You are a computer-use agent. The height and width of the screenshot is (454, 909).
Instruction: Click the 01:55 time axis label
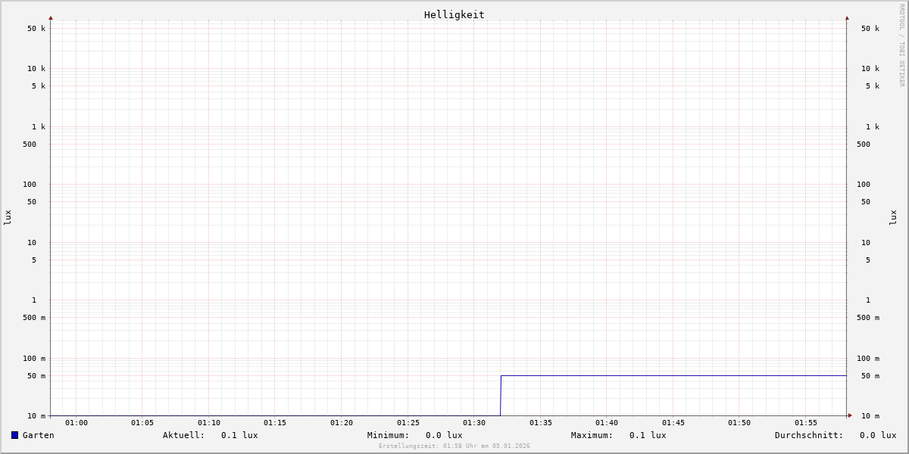[x=806, y=423]
